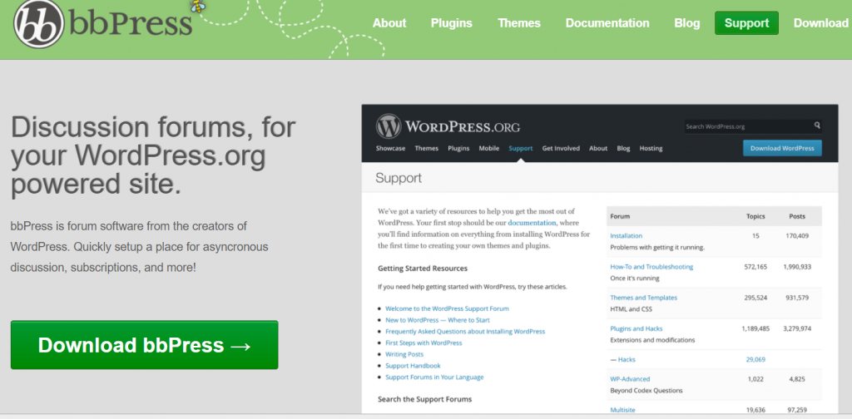Image resolution: width=852 pixels, height=419 pixels.
Task: Open Get Involved in the WordPress.org menu
Action: 561,148
